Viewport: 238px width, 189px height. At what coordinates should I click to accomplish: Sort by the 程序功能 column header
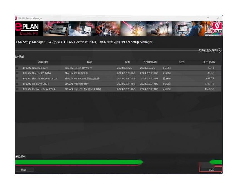(x=43, y=62)
